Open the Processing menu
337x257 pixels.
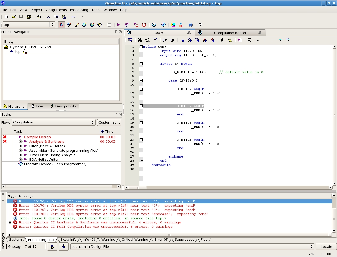pos(79,10)
